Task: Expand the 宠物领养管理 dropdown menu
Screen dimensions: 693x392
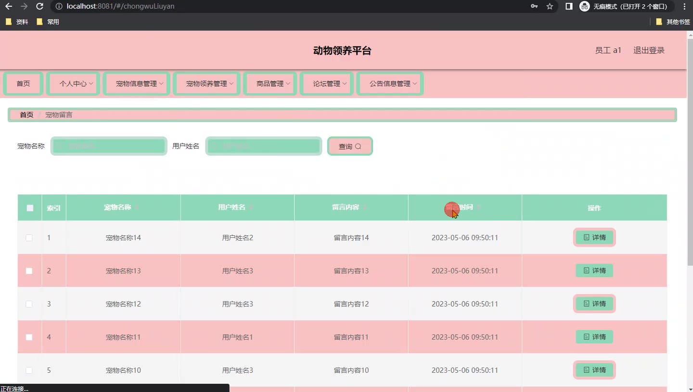Action: (x=207, y=84)
